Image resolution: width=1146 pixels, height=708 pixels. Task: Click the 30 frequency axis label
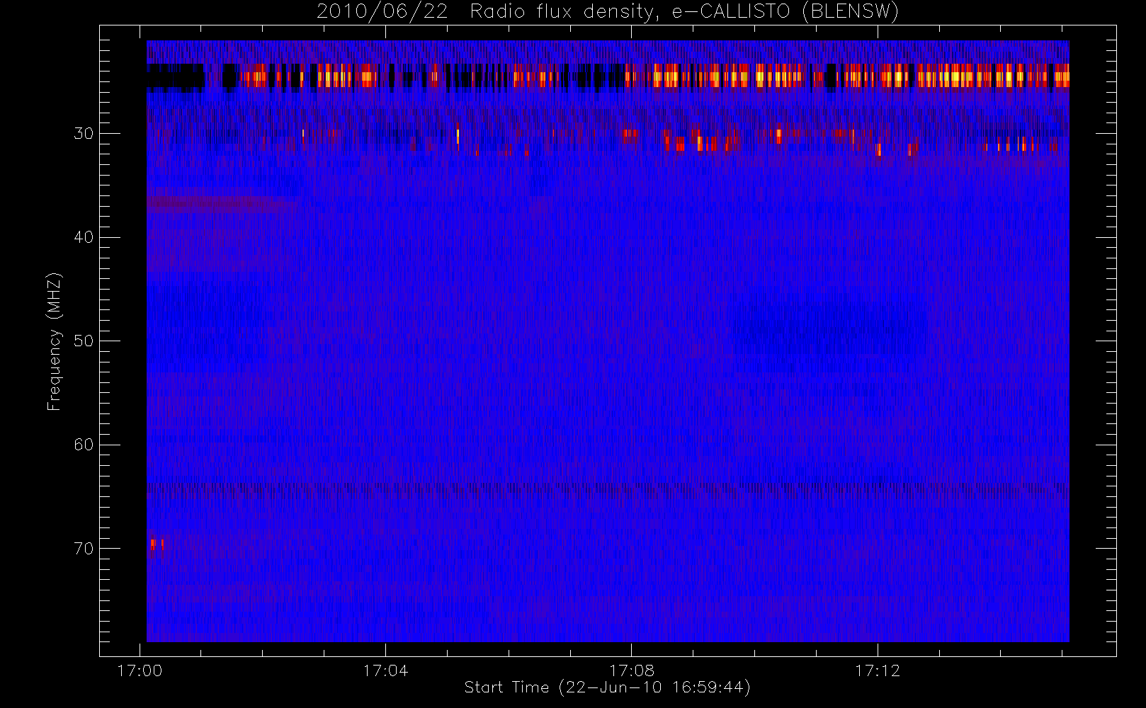pos(84,133)
